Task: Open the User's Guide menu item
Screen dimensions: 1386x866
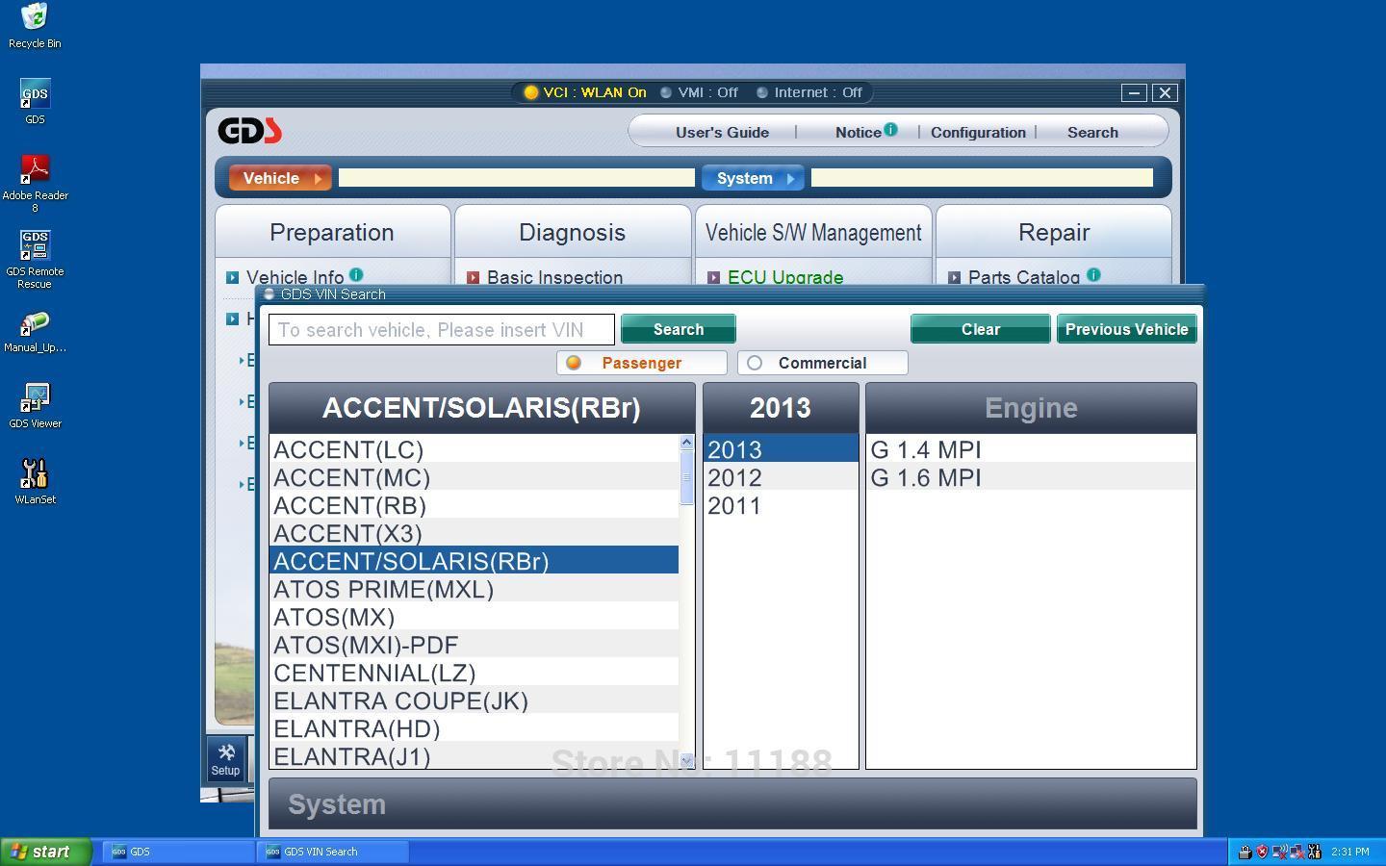Action: coord(722,132)
